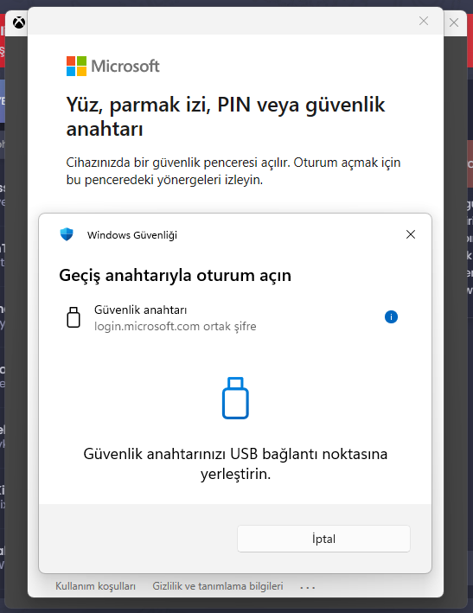Close the outer Xbox app window

coord(454,22)
